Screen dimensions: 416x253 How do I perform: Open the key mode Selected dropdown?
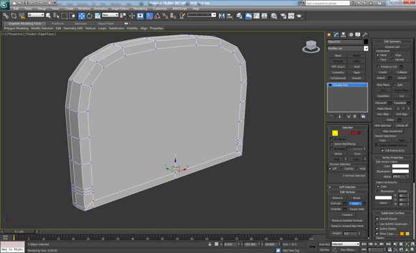(345, 244)
